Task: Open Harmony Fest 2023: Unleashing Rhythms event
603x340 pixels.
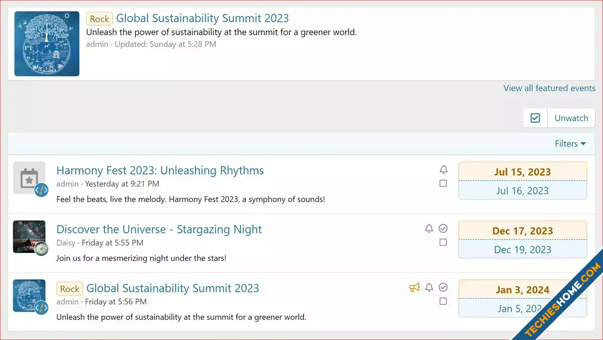Action: [x=160, y=171]
